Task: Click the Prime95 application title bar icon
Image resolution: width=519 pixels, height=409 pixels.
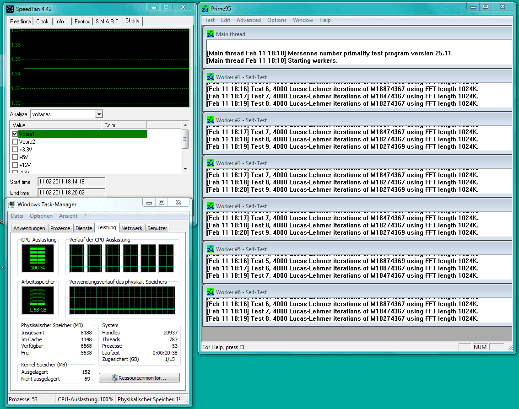Action: coord(205,8)
